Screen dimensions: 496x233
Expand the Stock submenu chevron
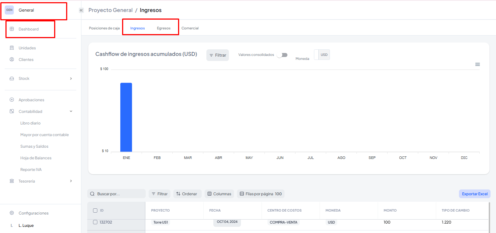pyautogui.click(x=71, y=78)
